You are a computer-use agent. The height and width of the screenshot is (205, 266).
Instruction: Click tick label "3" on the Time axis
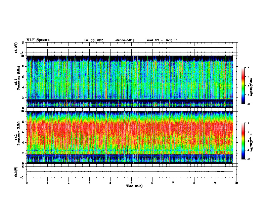pyautogui.click(x=89, y=183)
